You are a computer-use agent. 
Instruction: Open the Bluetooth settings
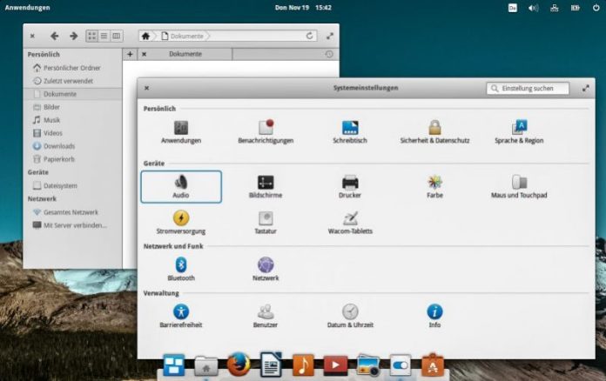[181, 269]
